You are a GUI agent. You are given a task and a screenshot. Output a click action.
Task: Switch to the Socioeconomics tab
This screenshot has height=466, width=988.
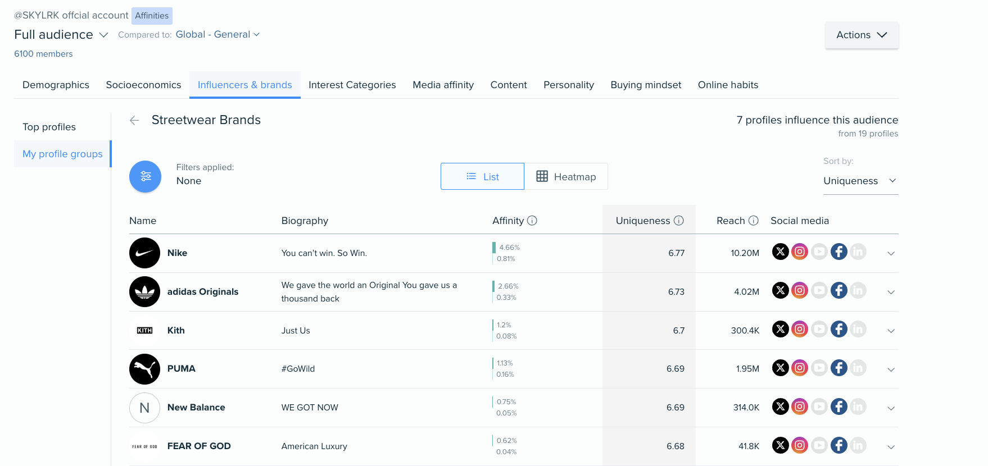(x=143, y=85)
